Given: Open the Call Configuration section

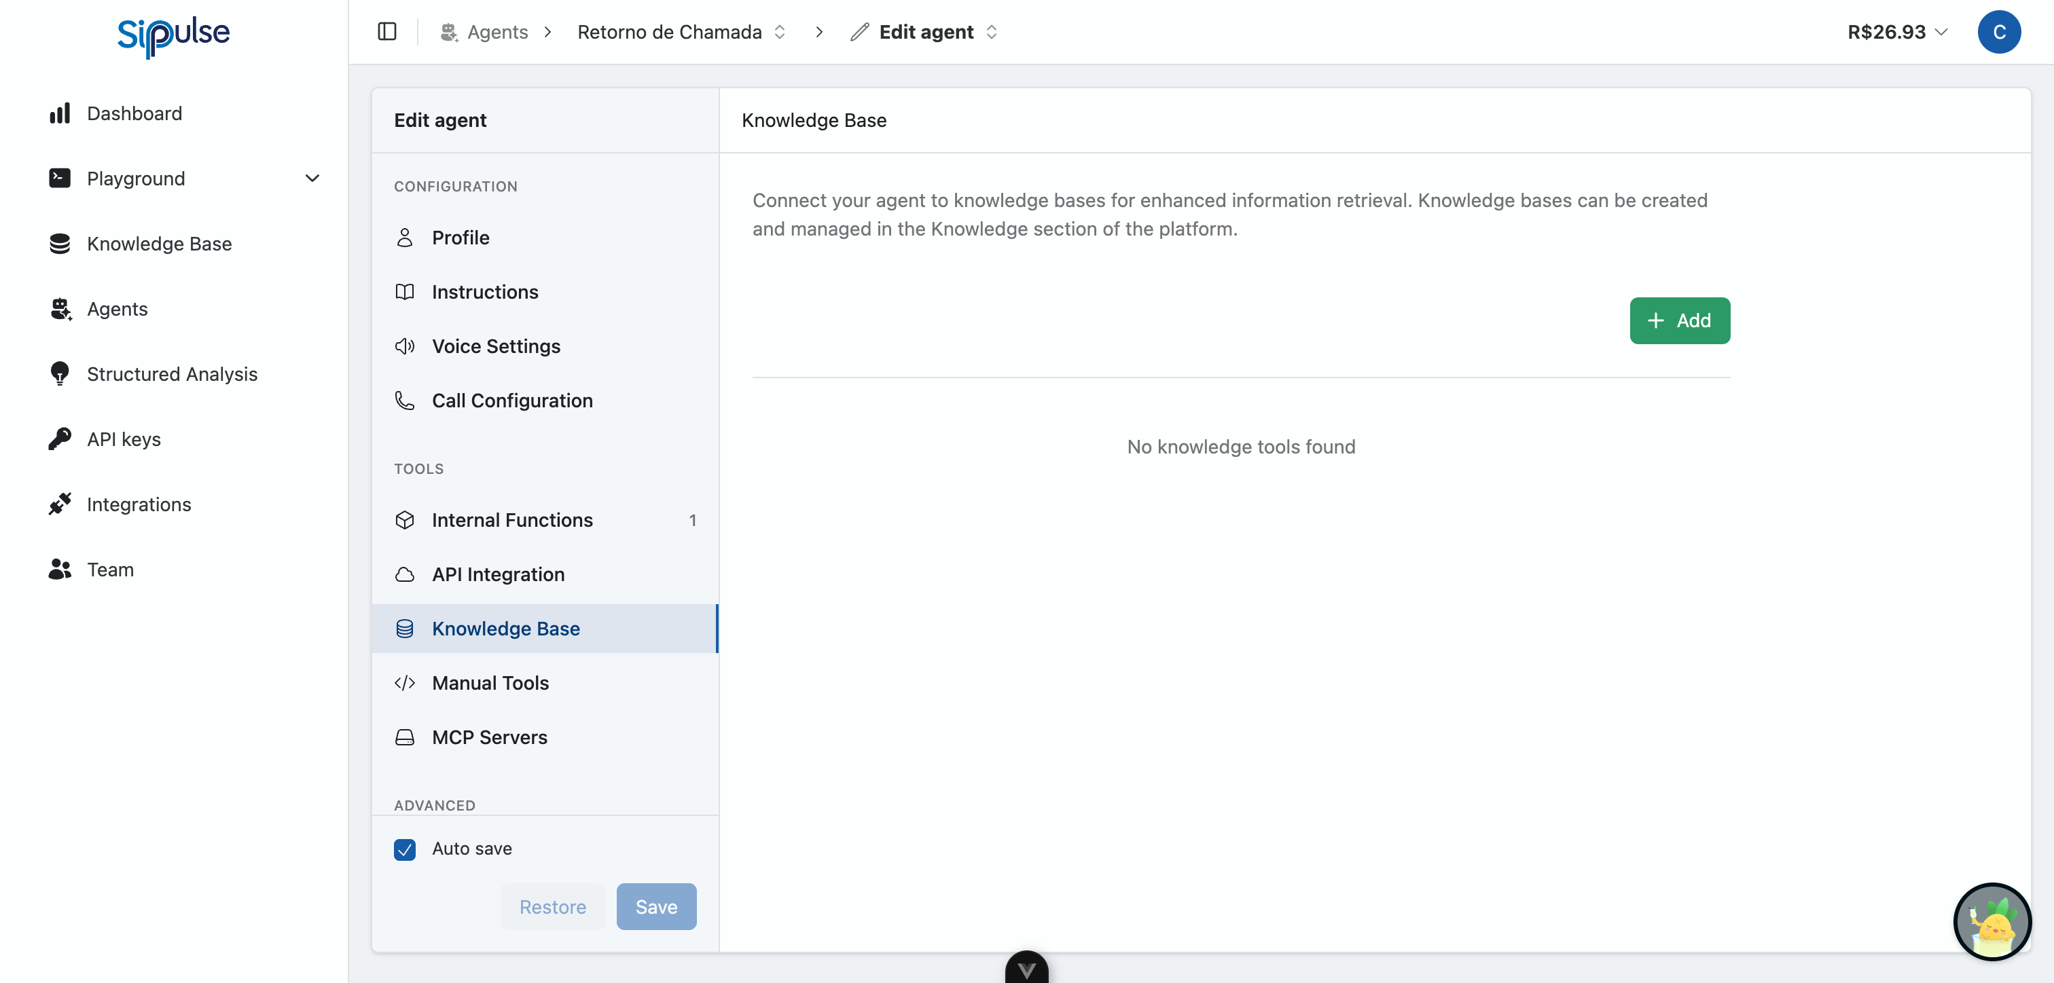Looking at the screenshot, I should 513,401.
